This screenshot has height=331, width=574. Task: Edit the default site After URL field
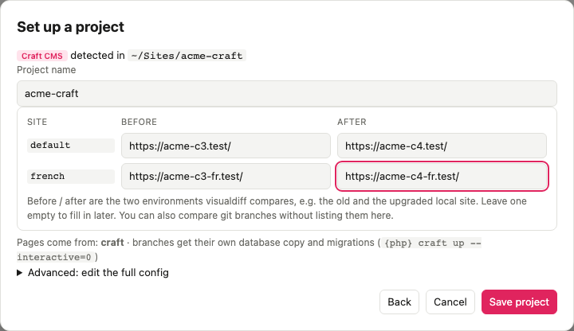[442, 146]
